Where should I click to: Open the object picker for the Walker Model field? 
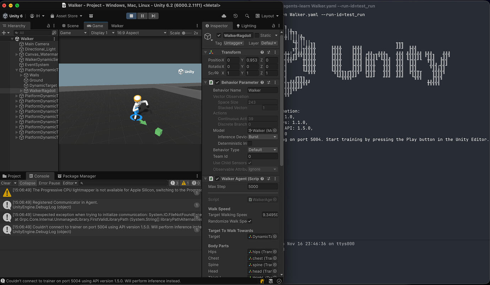click(x=274, y=130)
